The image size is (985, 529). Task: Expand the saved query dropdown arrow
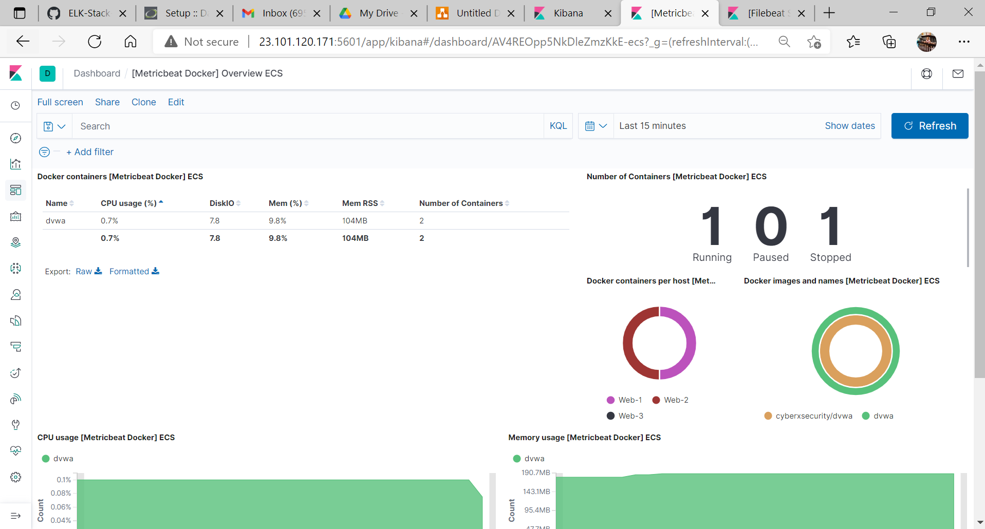click(61, 126)
